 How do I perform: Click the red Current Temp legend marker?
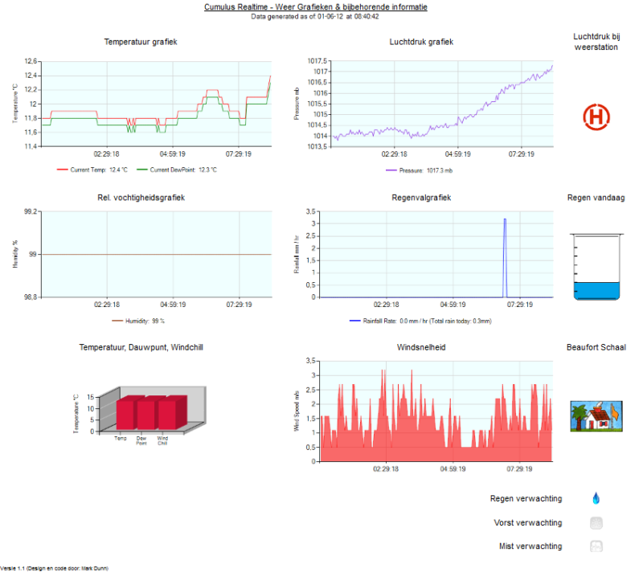62,170
